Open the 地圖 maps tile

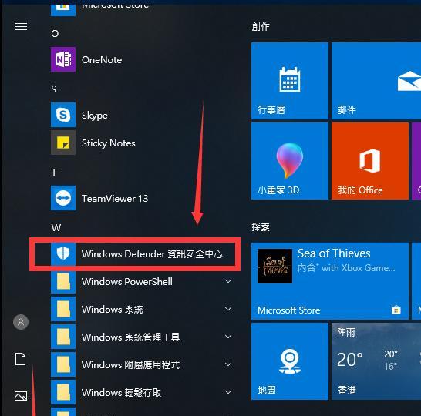coord(290,361)
